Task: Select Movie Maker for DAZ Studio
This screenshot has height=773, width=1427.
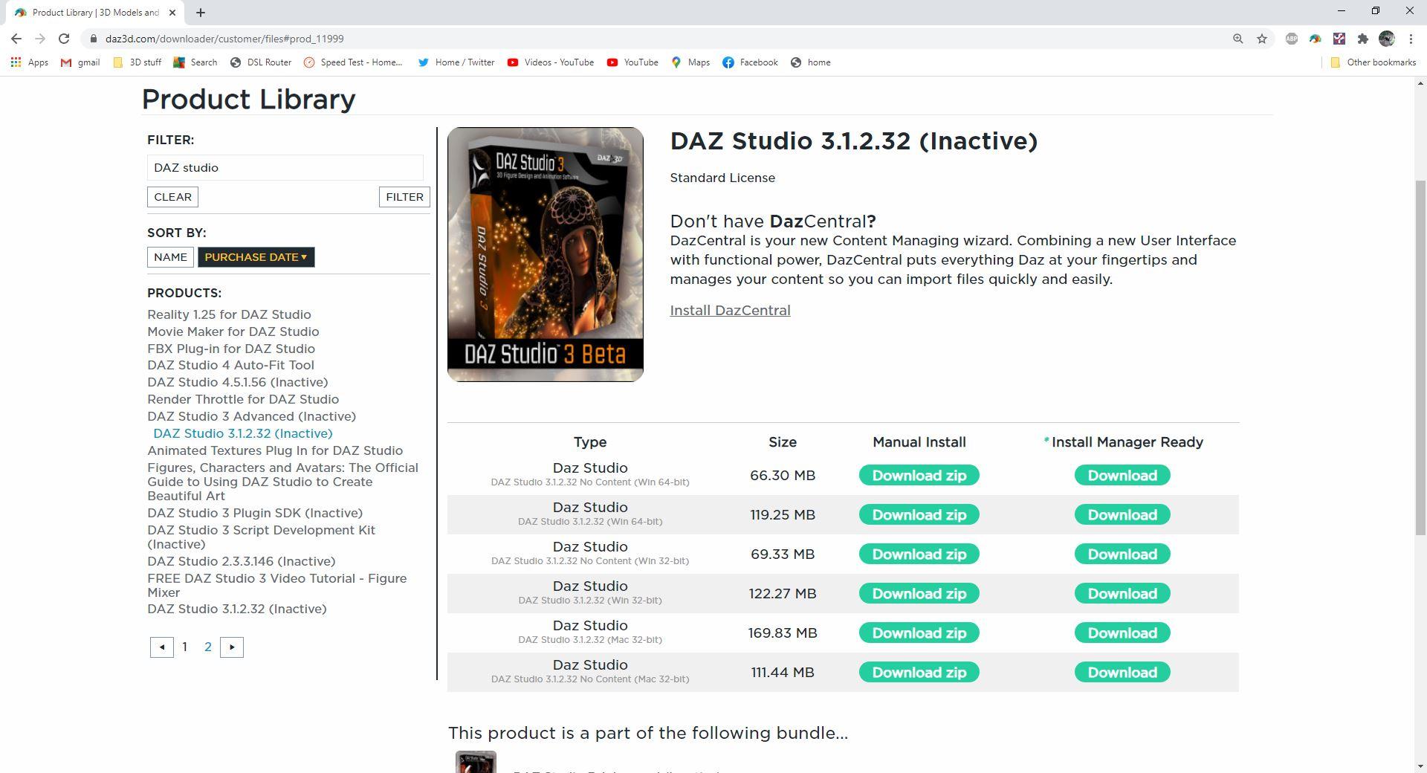Action: tap(233, 332)
